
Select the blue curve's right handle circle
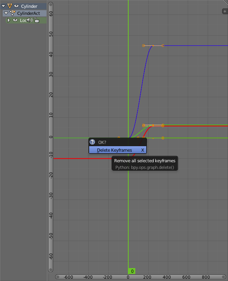163,46
